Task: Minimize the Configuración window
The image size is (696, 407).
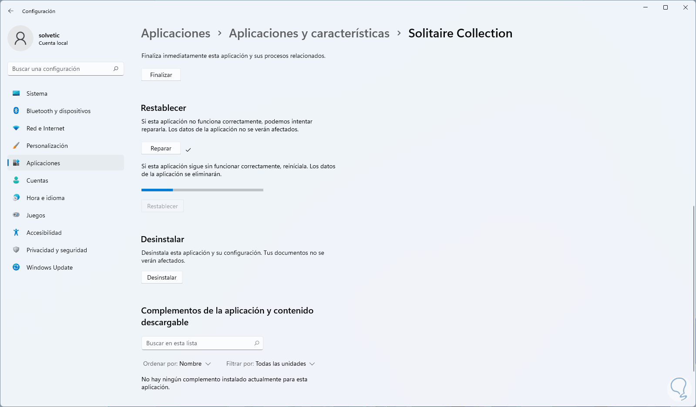Action: tap(646, 7)
